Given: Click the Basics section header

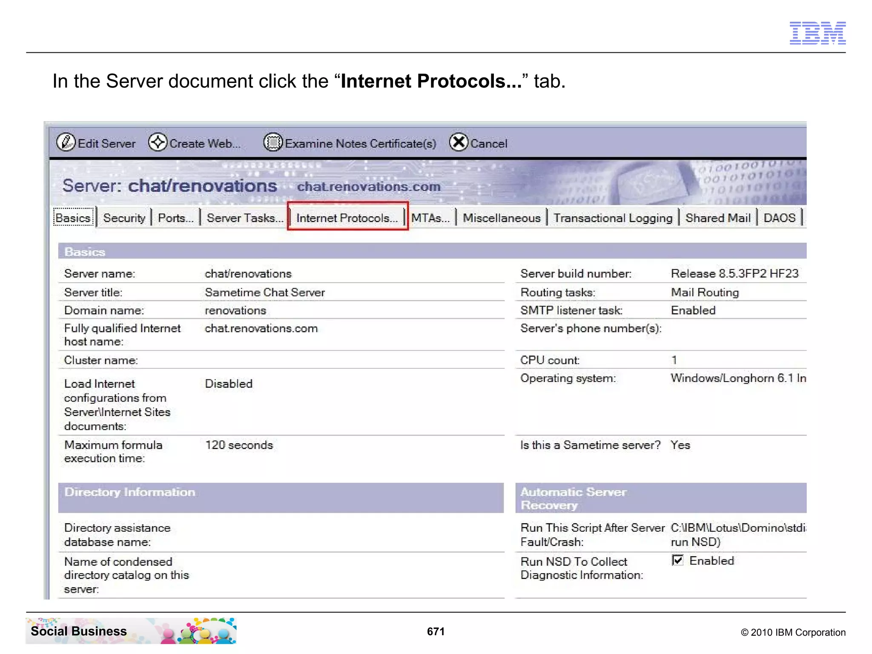Looking at the screenshot, I should [x=432, y=251].
